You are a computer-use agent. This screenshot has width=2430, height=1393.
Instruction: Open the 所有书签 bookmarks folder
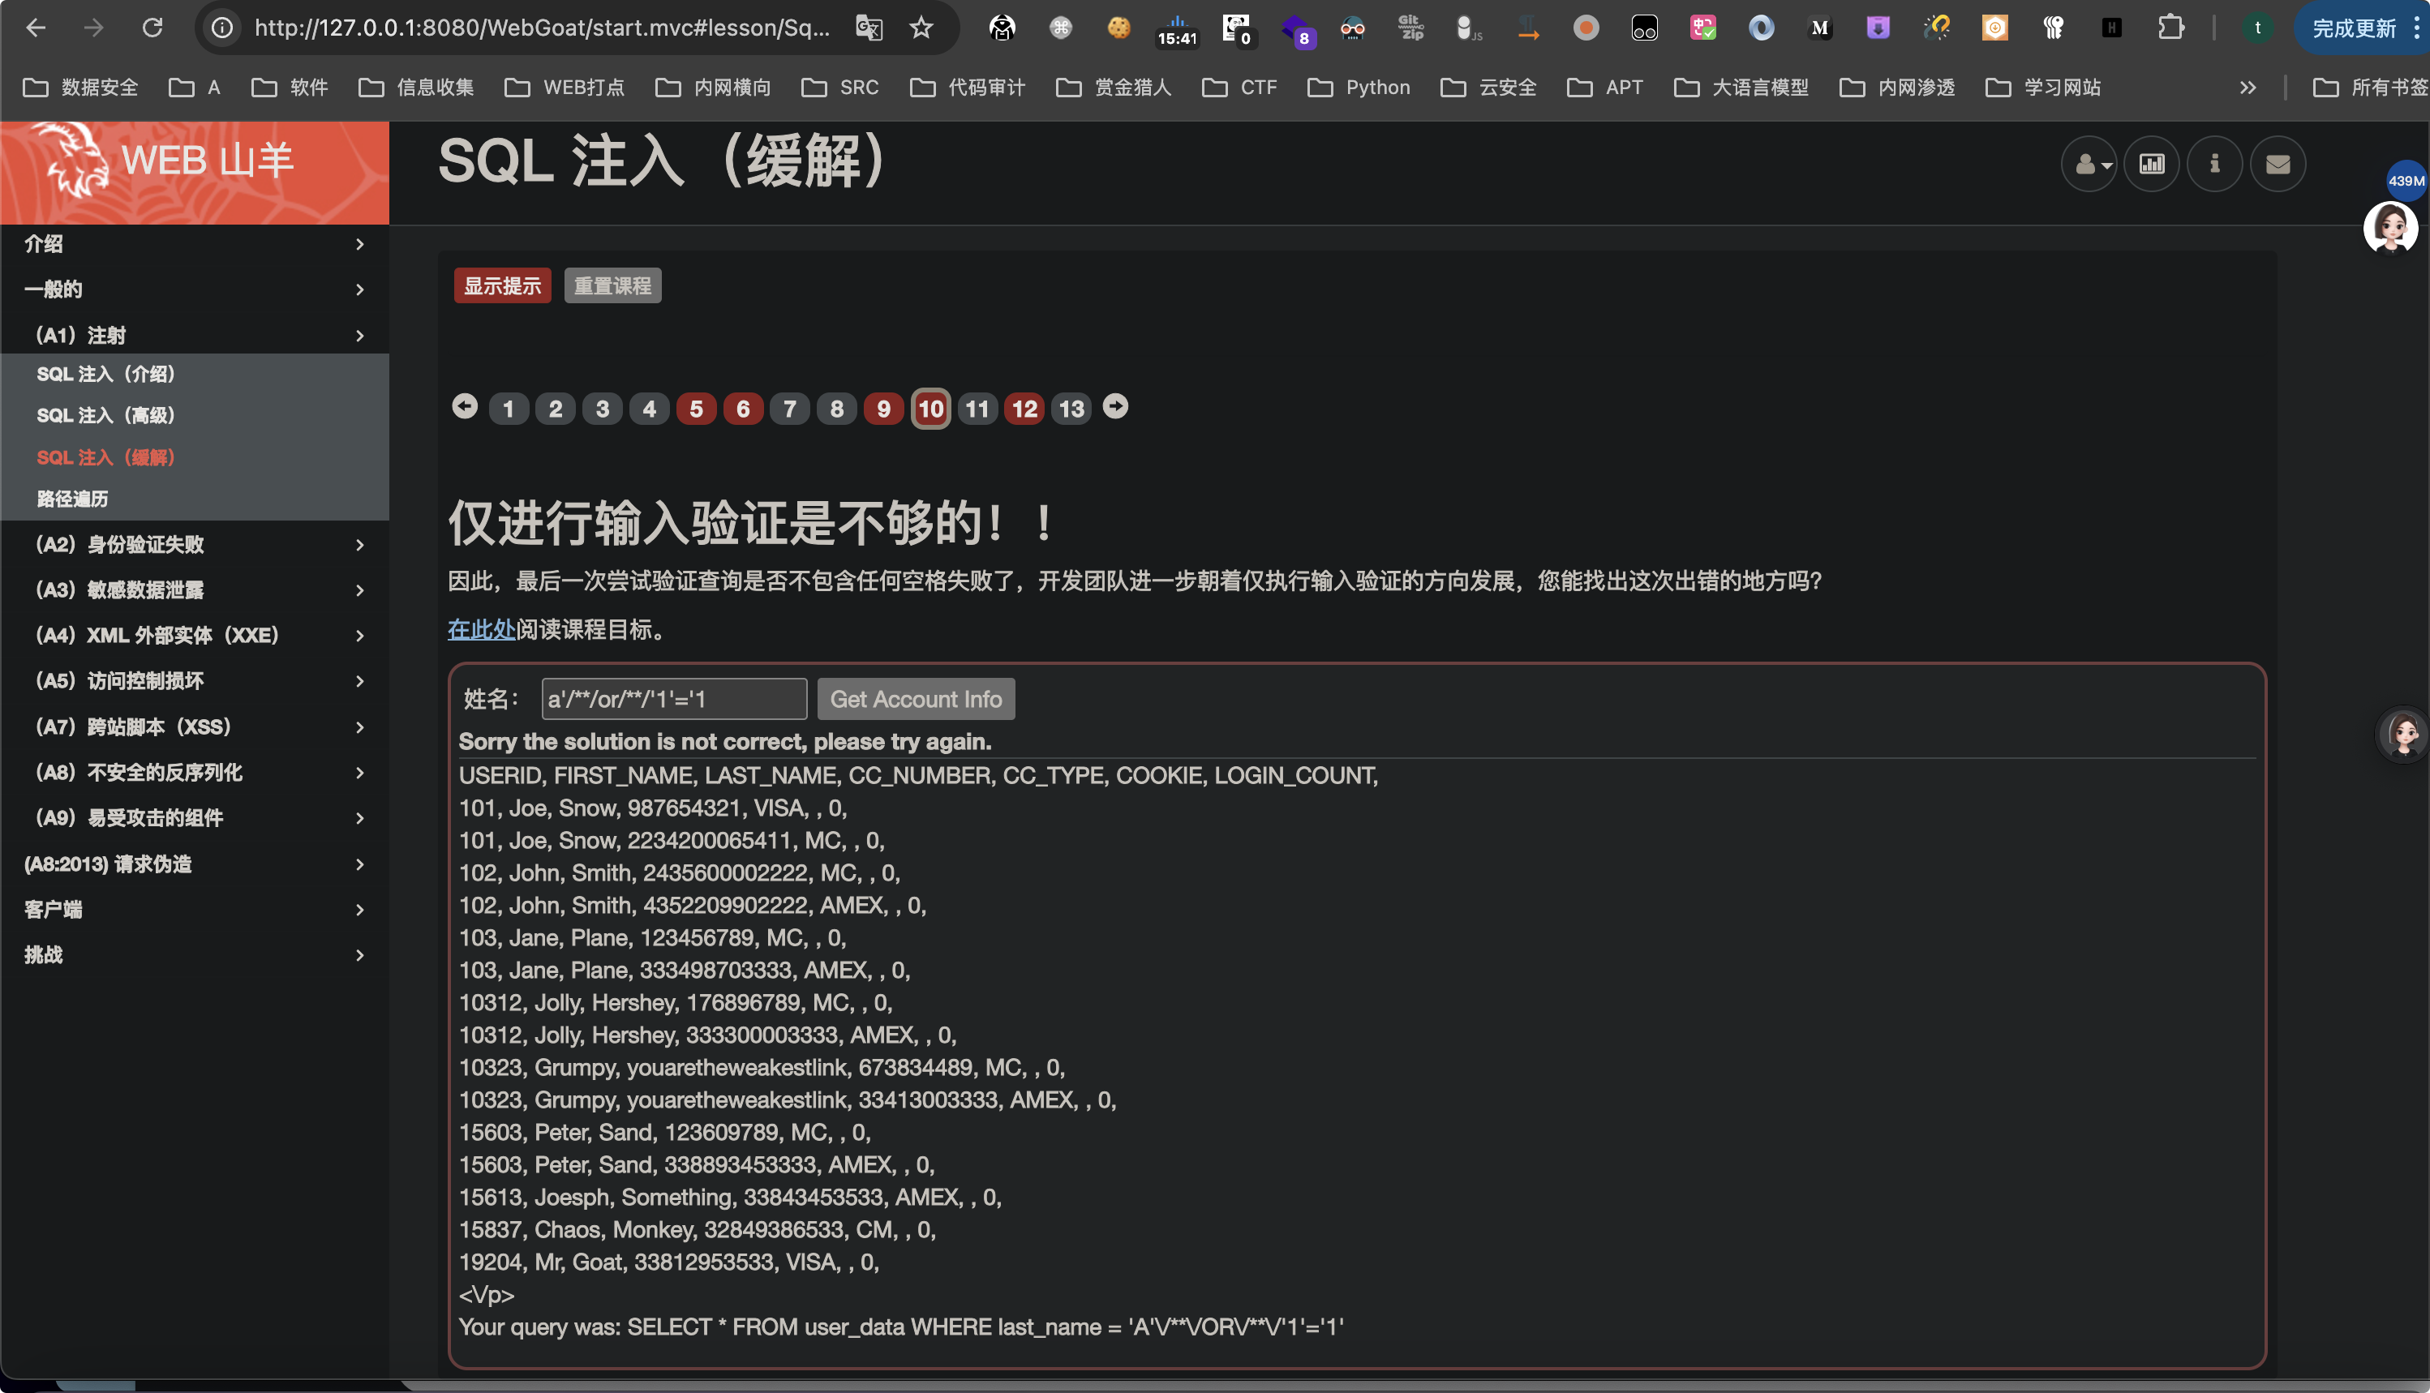[2370, 88]
